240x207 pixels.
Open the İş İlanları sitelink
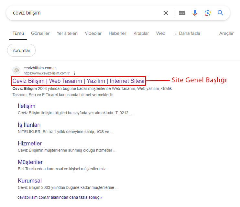tap(29, 125)
